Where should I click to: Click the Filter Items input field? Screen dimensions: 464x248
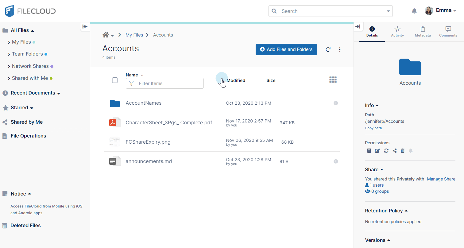pos(169,83)
